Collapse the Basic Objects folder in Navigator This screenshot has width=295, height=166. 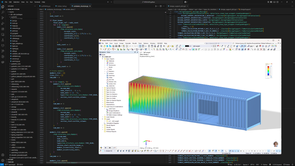(x=103, y=59)
